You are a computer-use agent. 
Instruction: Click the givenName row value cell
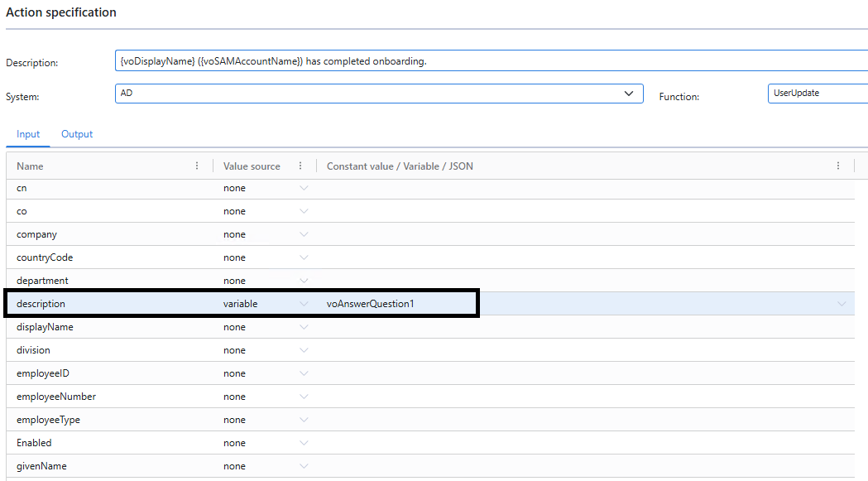(x=579, y=466)
